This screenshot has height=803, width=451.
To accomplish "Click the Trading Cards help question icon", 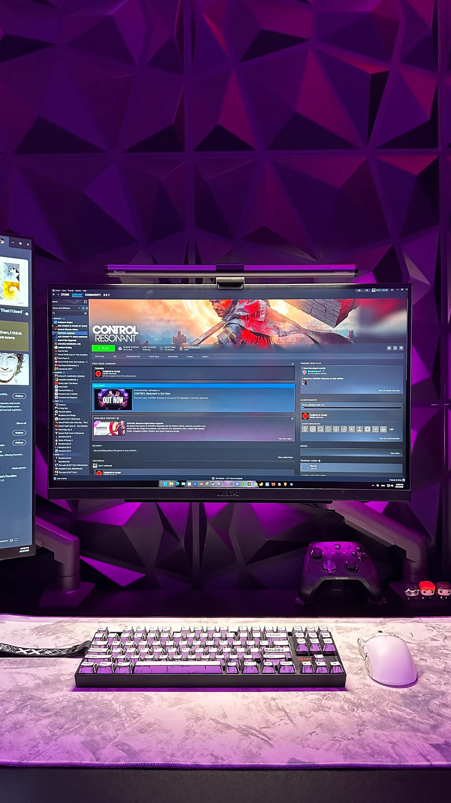I will click(319, 461).
